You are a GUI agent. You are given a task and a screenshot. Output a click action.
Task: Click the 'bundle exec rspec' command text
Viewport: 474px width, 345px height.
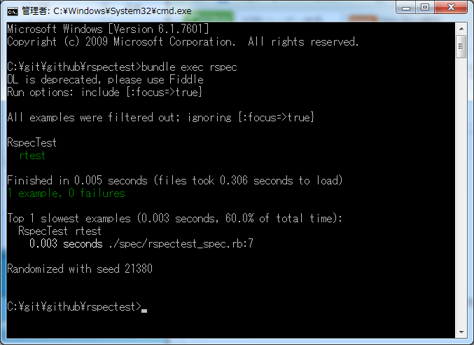[x=189, y=67]
